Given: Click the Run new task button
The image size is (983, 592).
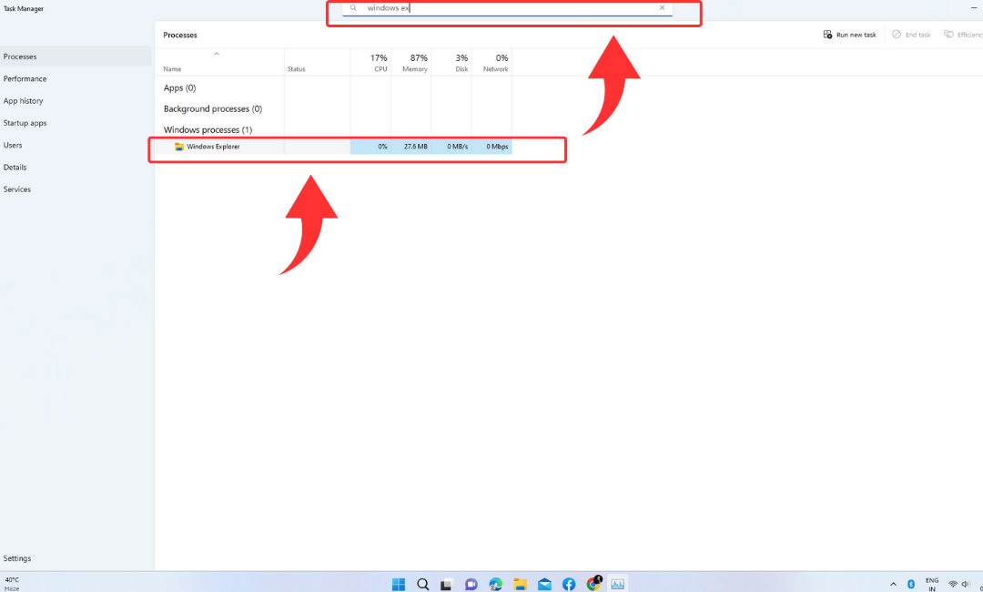Looking at the screenshot, I should 850,35.
